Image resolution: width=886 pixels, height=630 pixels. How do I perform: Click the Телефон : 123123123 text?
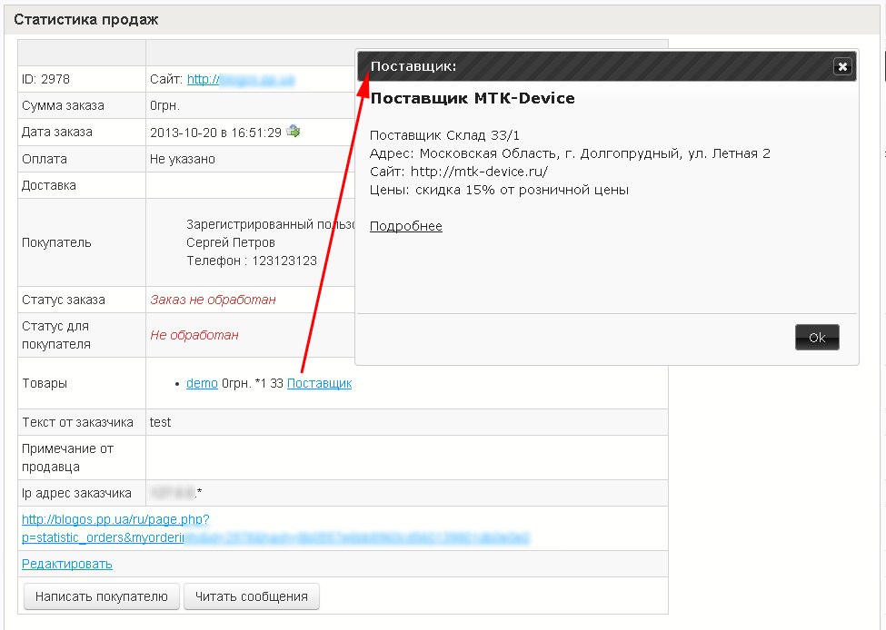click(251, 261)
